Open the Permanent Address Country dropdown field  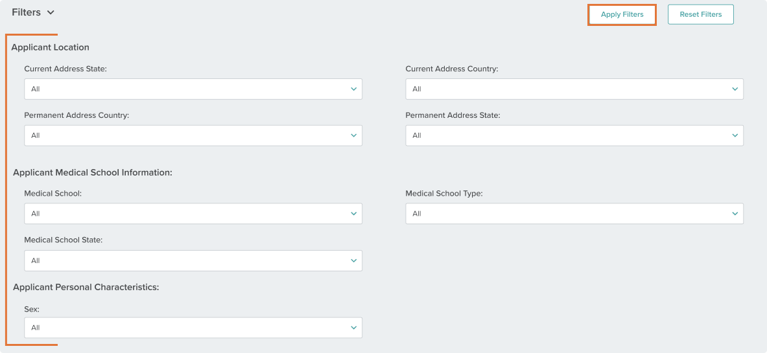193,135
